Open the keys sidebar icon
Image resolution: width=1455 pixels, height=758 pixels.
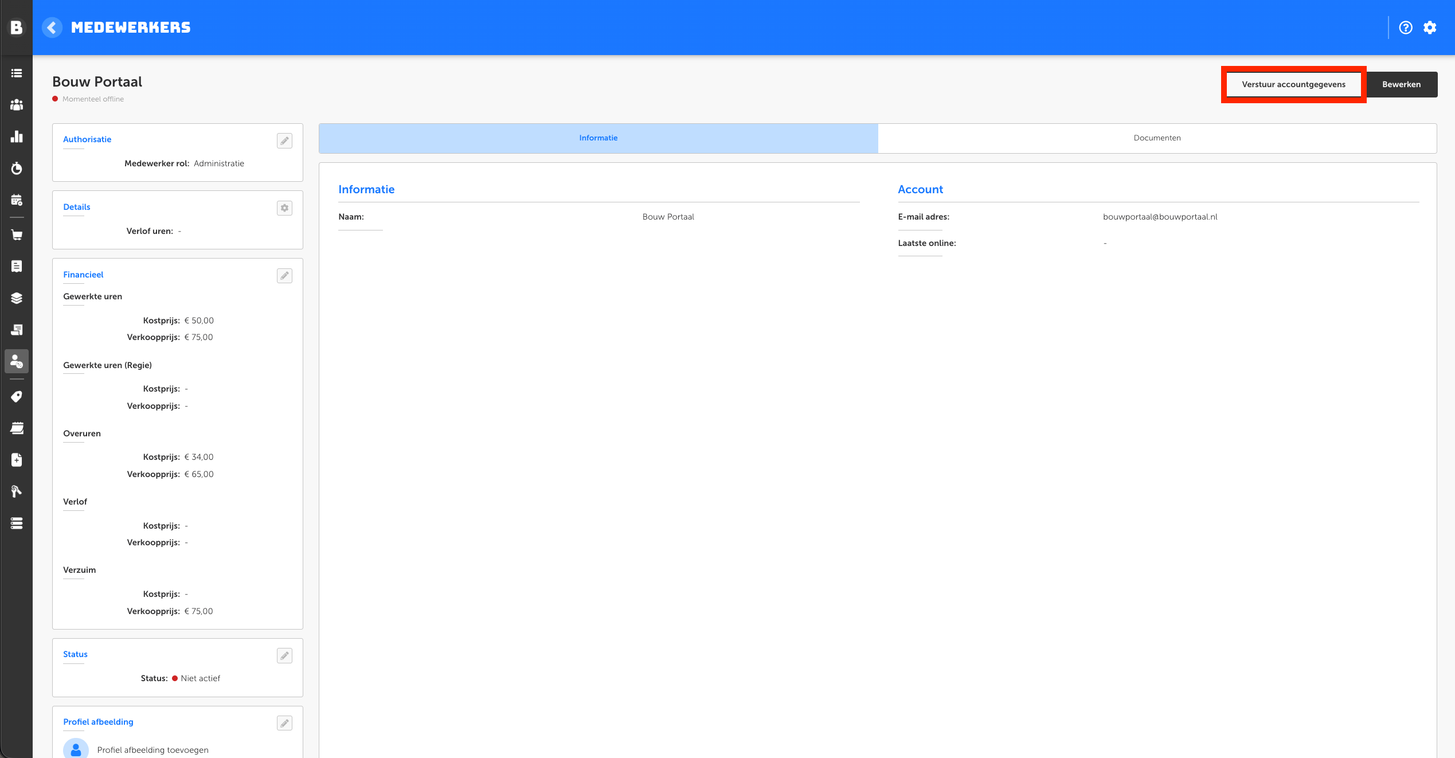(17, 491)
